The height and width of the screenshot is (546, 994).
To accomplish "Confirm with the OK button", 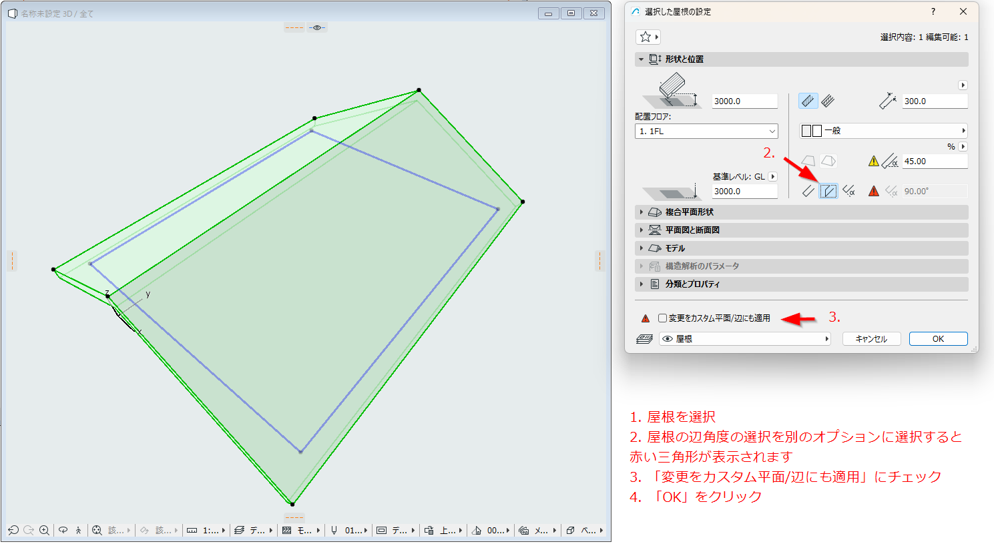I will click(x=938, y=339).
